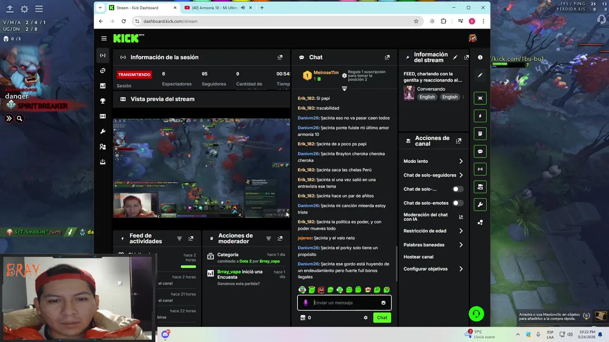
Task: Pop out the Feed de actividades panel
Action: (191, 238)
